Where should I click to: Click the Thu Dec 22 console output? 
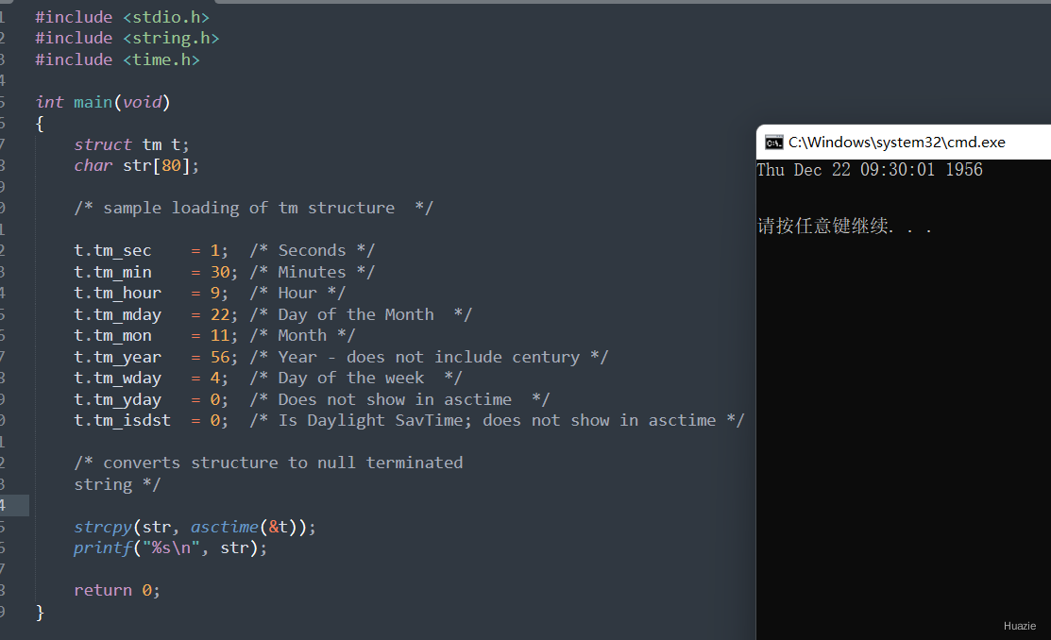(870, 170)
